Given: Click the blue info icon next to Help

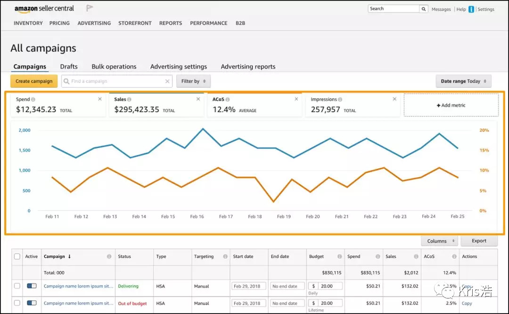Looking at the screenshot, I should [471, 9].
